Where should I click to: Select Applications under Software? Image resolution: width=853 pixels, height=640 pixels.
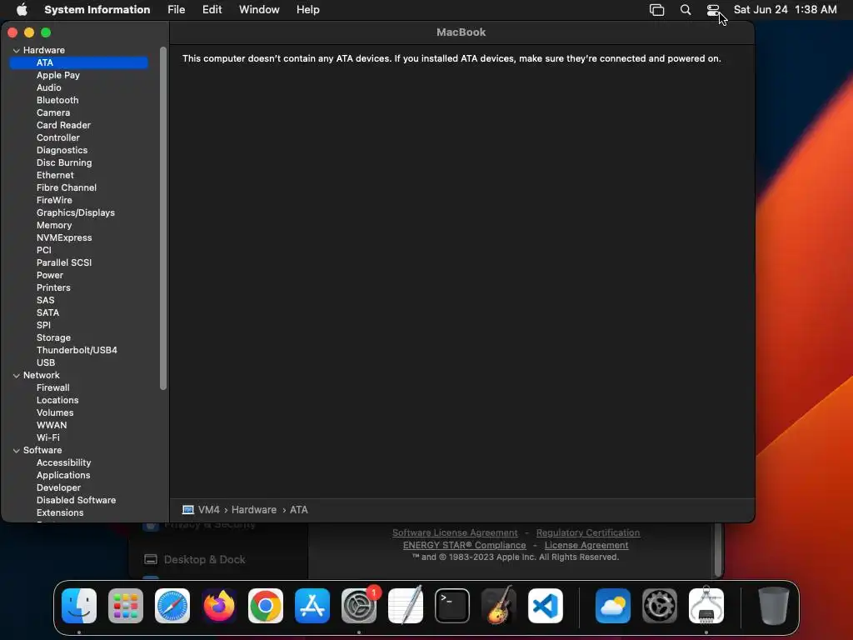(63, 476)
